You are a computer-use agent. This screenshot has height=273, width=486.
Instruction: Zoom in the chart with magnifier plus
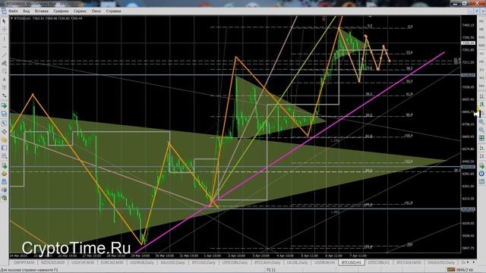(x=481, y=122)
